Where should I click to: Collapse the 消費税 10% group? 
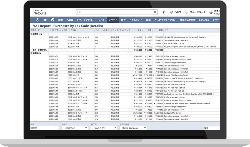[x=32, y=34]
